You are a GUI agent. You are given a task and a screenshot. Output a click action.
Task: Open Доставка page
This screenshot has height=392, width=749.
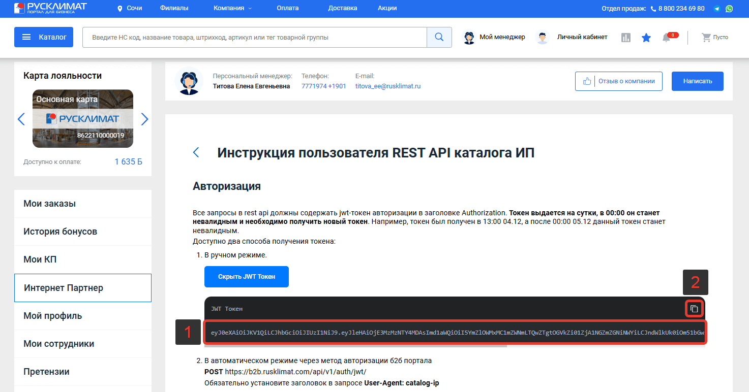point(343,9)
